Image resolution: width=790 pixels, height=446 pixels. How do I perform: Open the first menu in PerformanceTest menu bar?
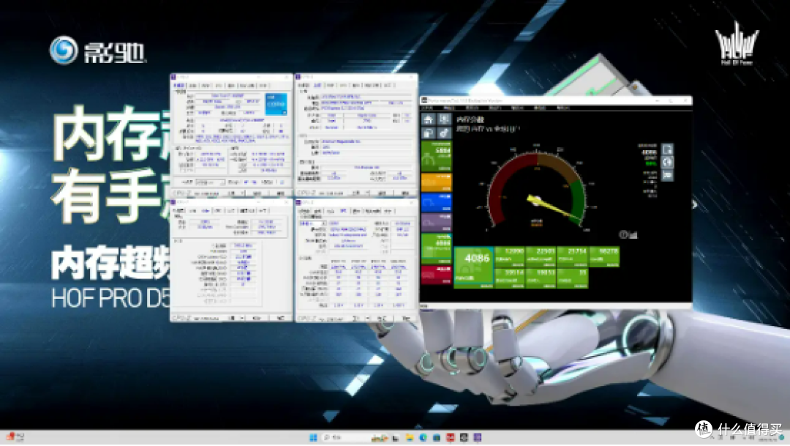(x=426, y=108)
